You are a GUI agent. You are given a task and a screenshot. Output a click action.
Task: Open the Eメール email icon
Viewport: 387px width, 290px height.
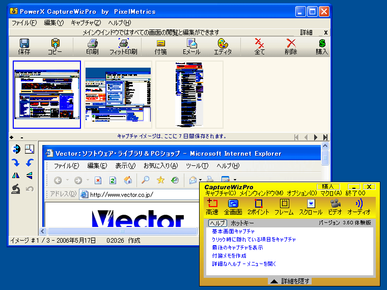(191, 47)
